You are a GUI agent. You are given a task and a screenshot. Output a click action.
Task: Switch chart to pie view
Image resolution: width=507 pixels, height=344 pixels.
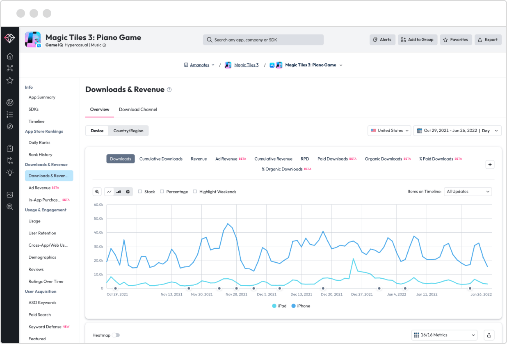click(128, 192)
